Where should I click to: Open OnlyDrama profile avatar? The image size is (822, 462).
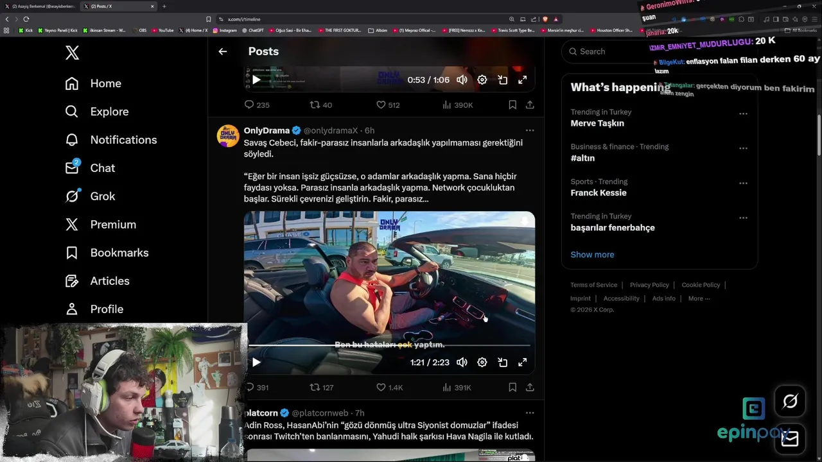point(228,136)
